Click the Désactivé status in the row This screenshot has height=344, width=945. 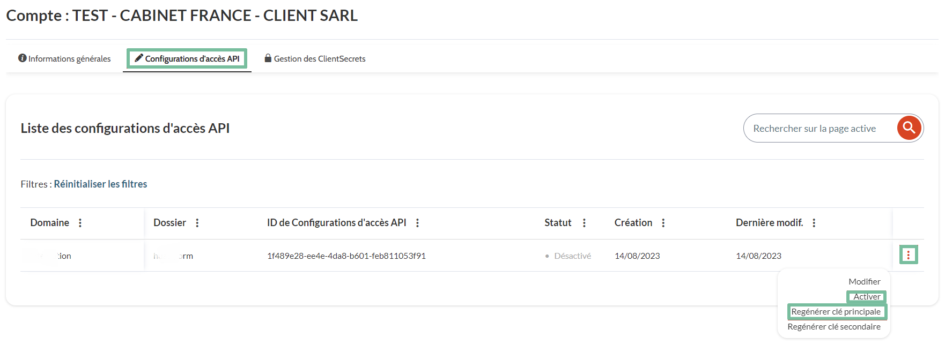pos(572,256)
